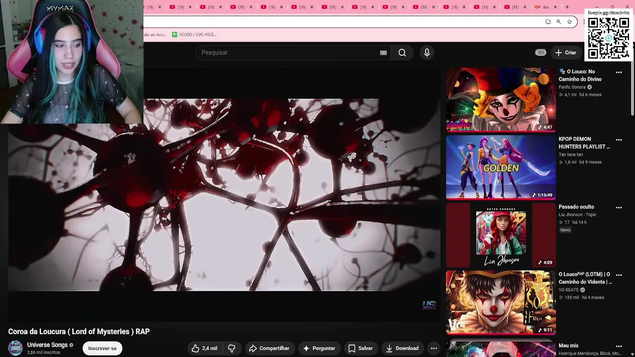This screenshot has height=357, width=635.
Task: Open more actions menu beside Download
Action: [x=434, y=348]
